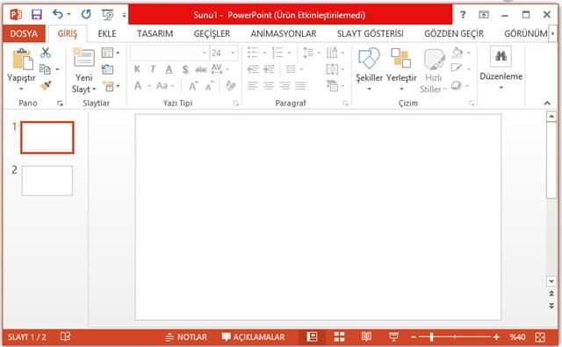This screenshot has height=347, width=562.
Task: Click the line spacing icon
Action: pos(308,53)
